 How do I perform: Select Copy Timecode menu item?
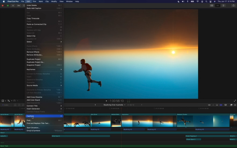pos(44,19)
